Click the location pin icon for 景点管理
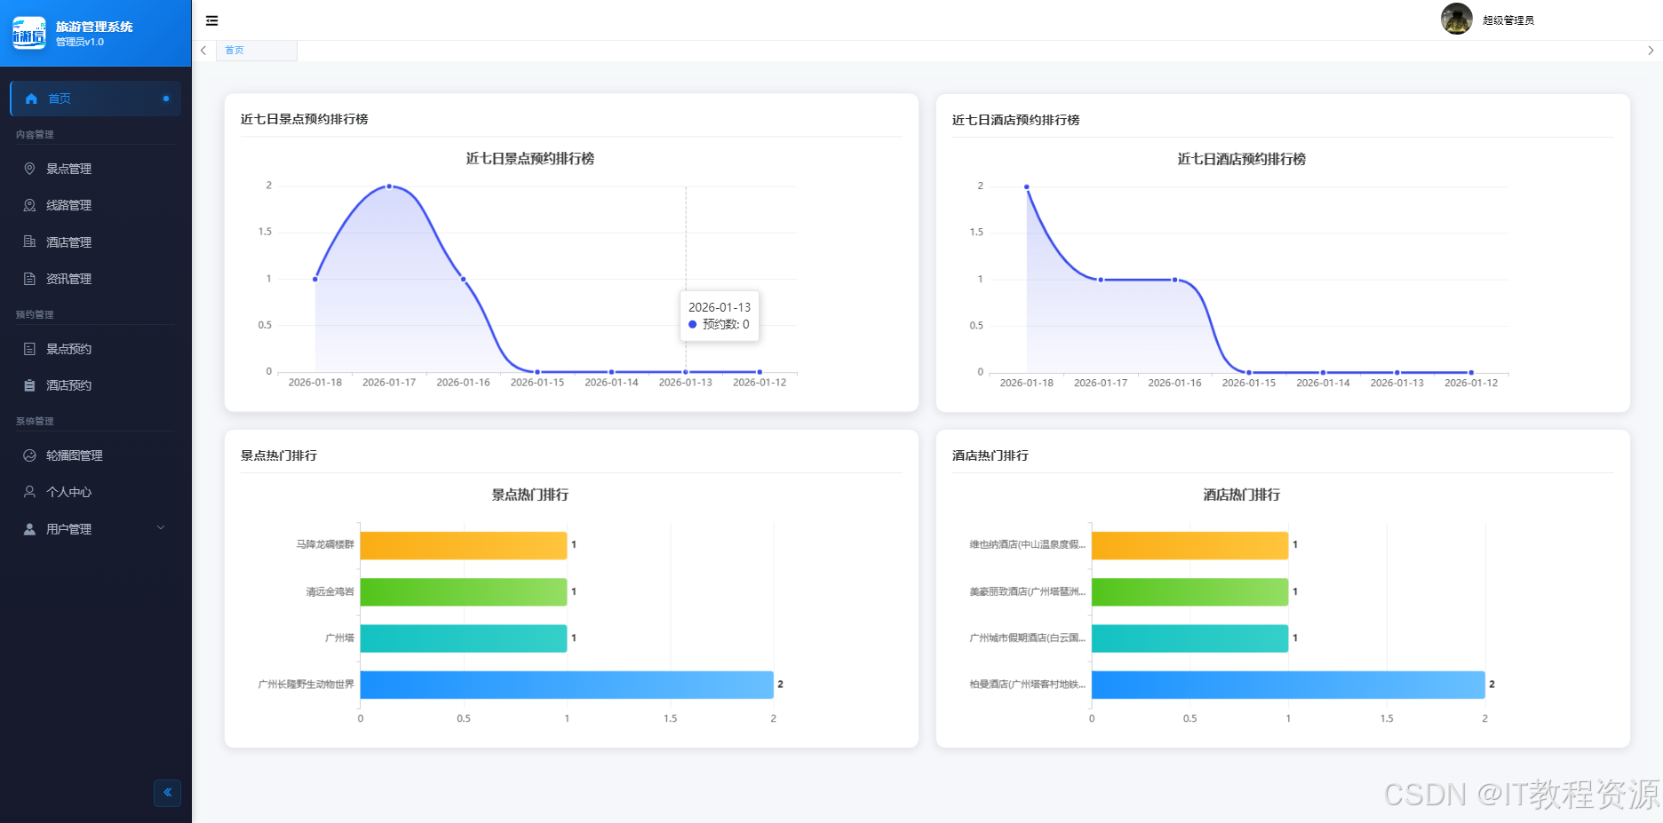The height and width of the screenshot is (823, 1663). 29,169
